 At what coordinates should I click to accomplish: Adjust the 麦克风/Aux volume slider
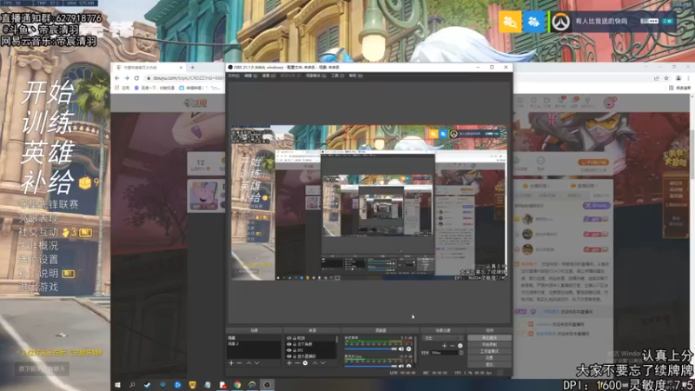(371, 366)
